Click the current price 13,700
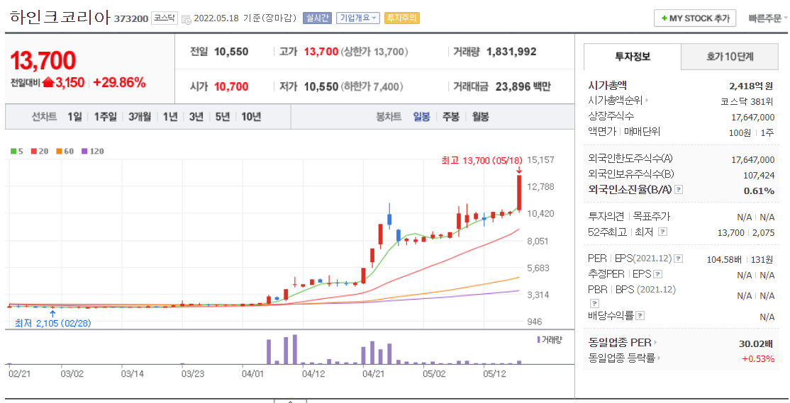Image resolution: width=790 pixels, height=403 pixels. 43,61
